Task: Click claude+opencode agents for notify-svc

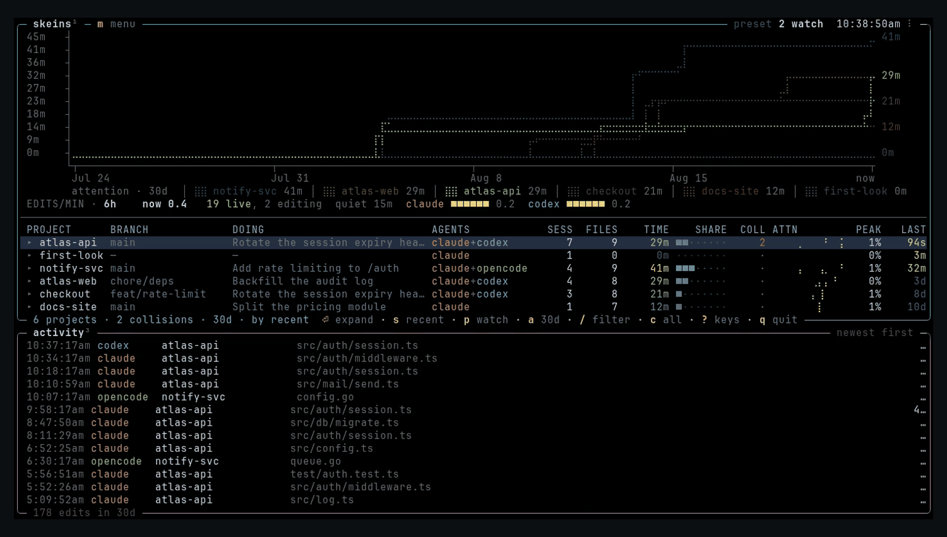Action: (480, 268)
